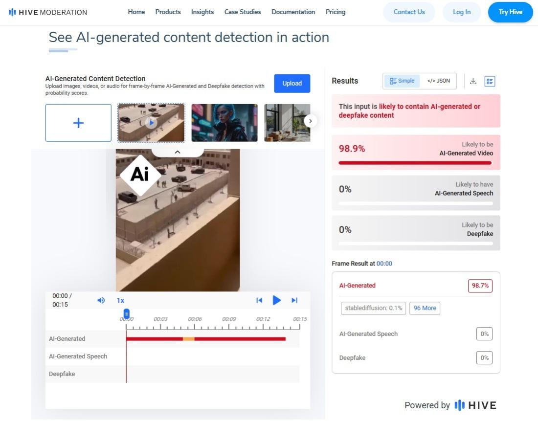Collapse the video preview with chevron
This screenshot has width=538, height=421.
(178, 152)
